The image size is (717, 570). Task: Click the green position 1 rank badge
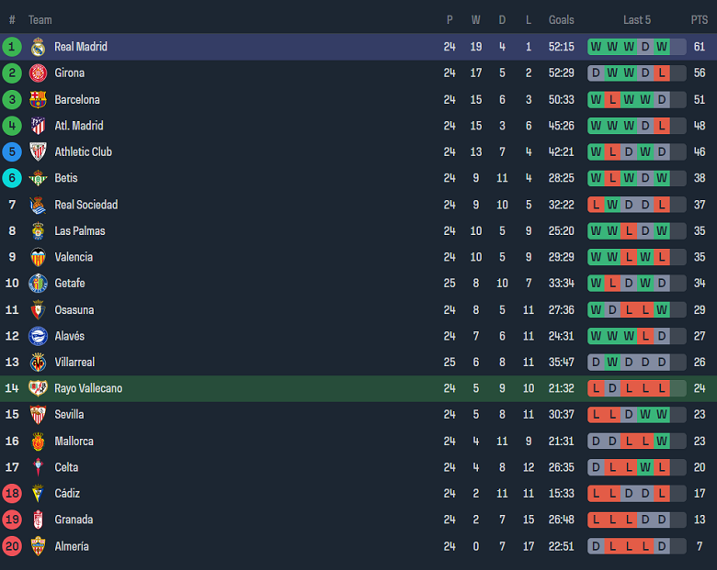(12, 47)
